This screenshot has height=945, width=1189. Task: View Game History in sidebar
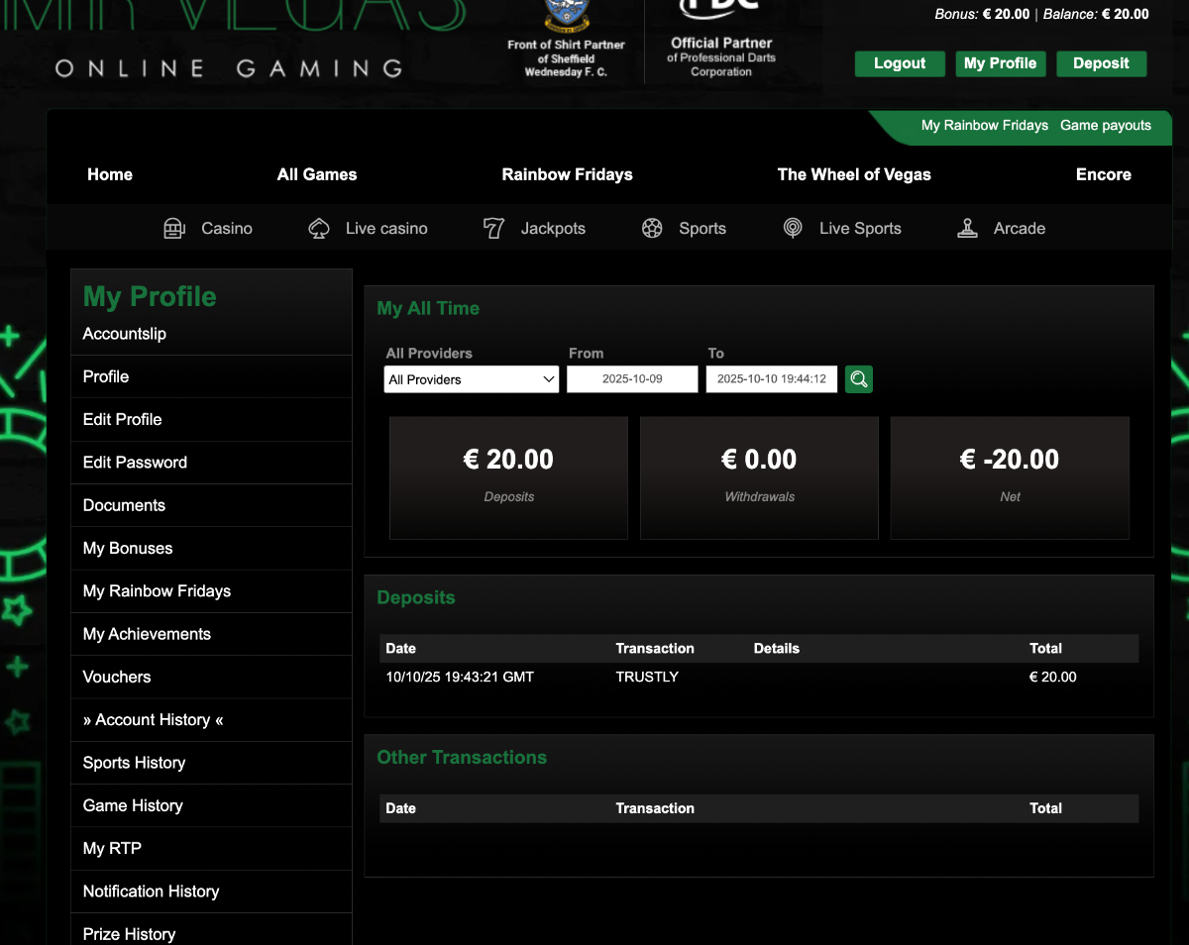(x=133, y=806)
